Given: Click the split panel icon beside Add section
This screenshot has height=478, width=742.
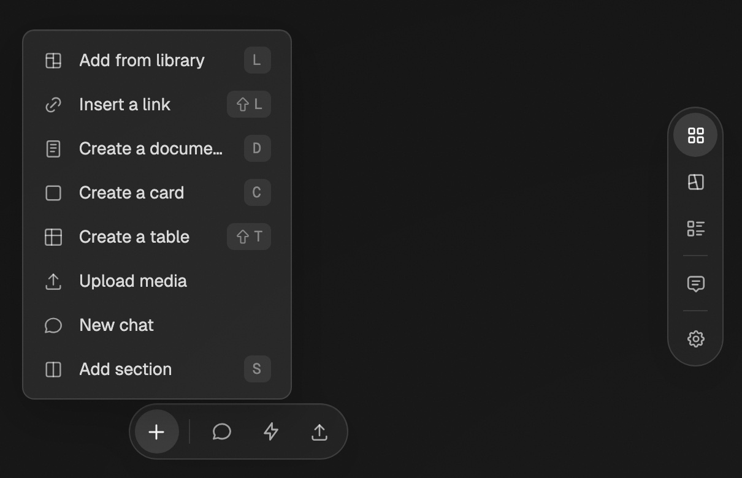Looking at the screenshot, I should [x=53, y=370].
